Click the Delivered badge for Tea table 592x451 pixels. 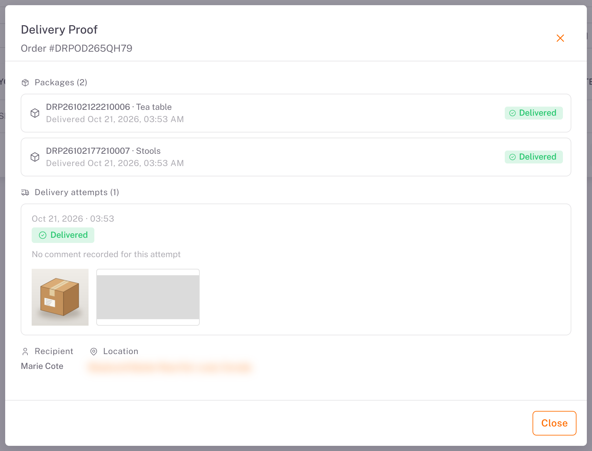(534, 113)
